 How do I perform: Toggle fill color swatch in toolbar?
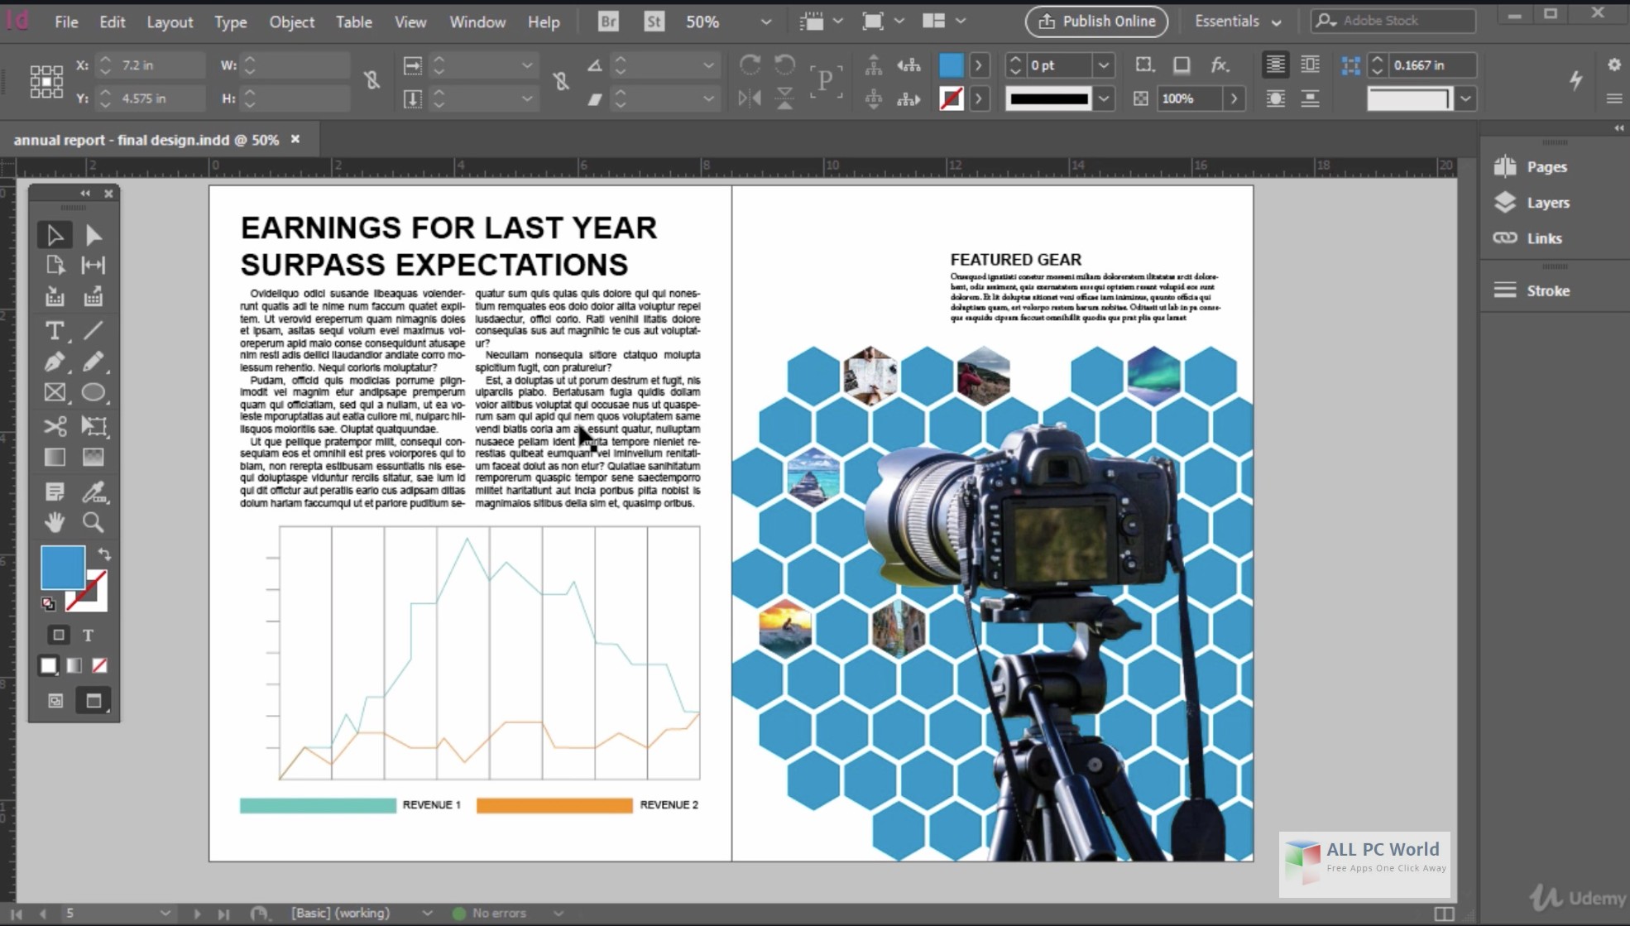pos(61,569)
